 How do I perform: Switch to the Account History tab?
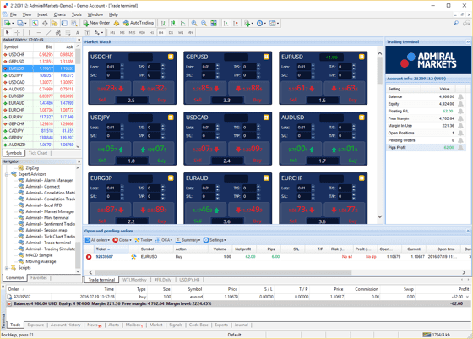tap(66, 325)
